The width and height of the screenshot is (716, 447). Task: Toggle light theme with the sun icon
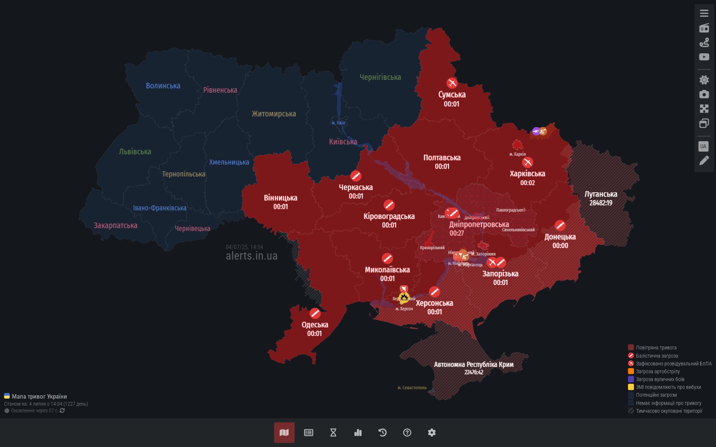(704, 80)
